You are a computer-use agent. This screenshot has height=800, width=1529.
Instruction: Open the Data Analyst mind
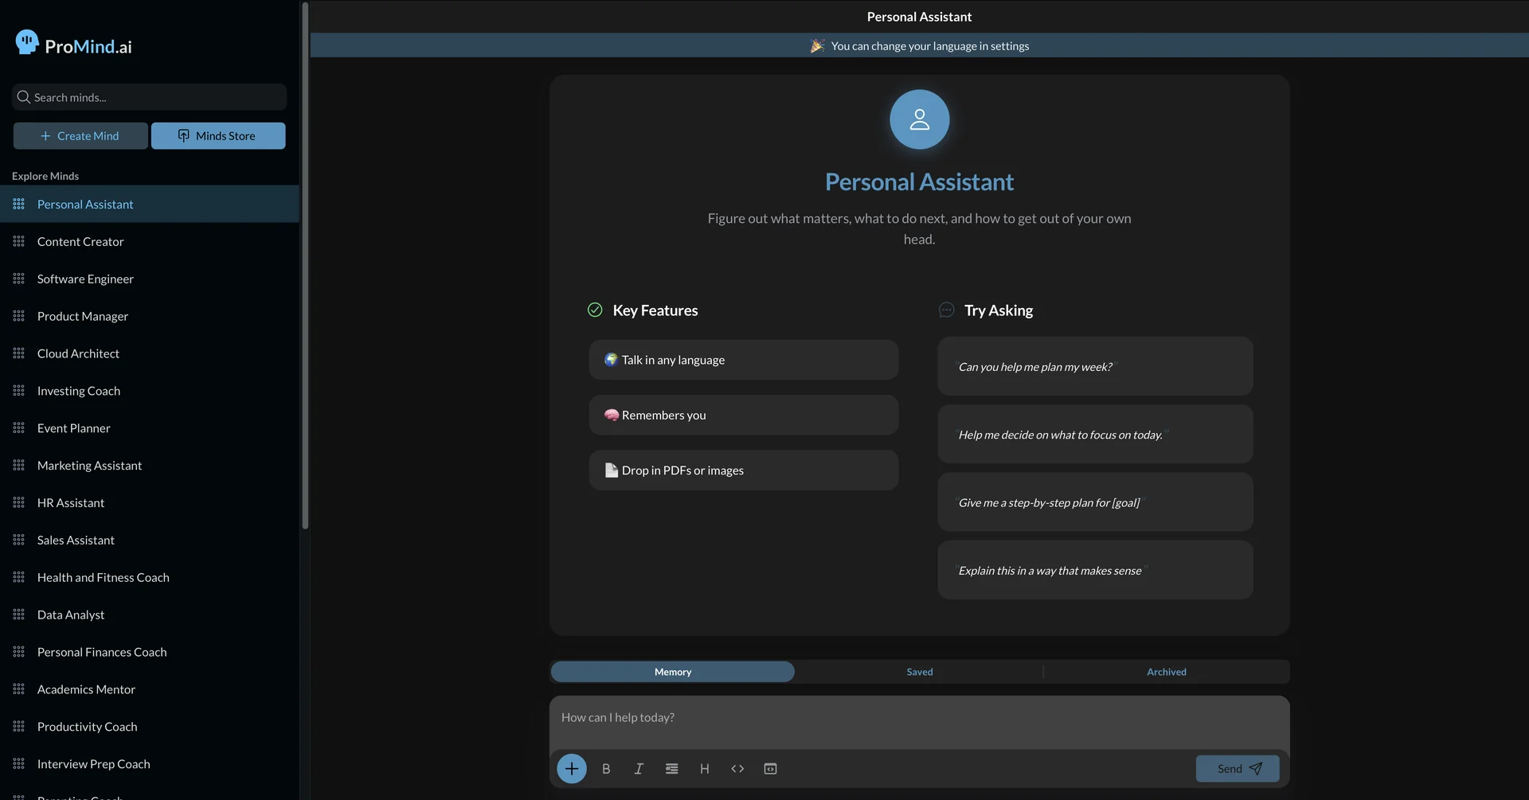150,615
